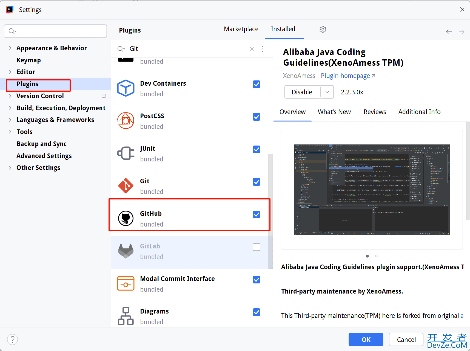Select Keymap in settings tree
The image size is (470, 351).
click(x=29, y=60)
